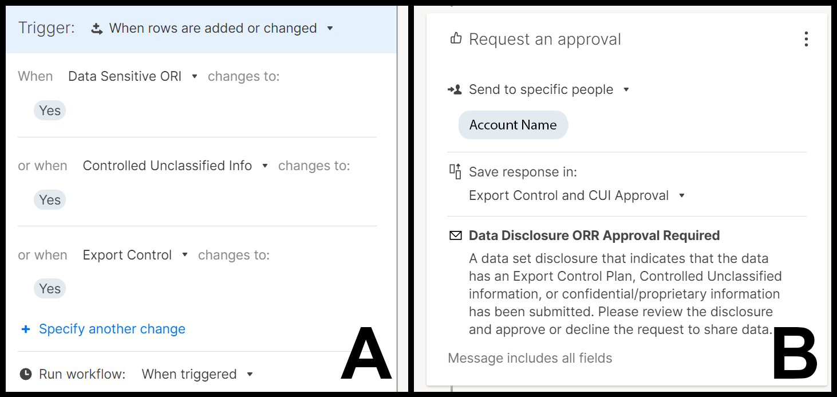Open the Export Control and CUI Approval dropdown
Screen dimensions: 837x397
tap(681, 195)
